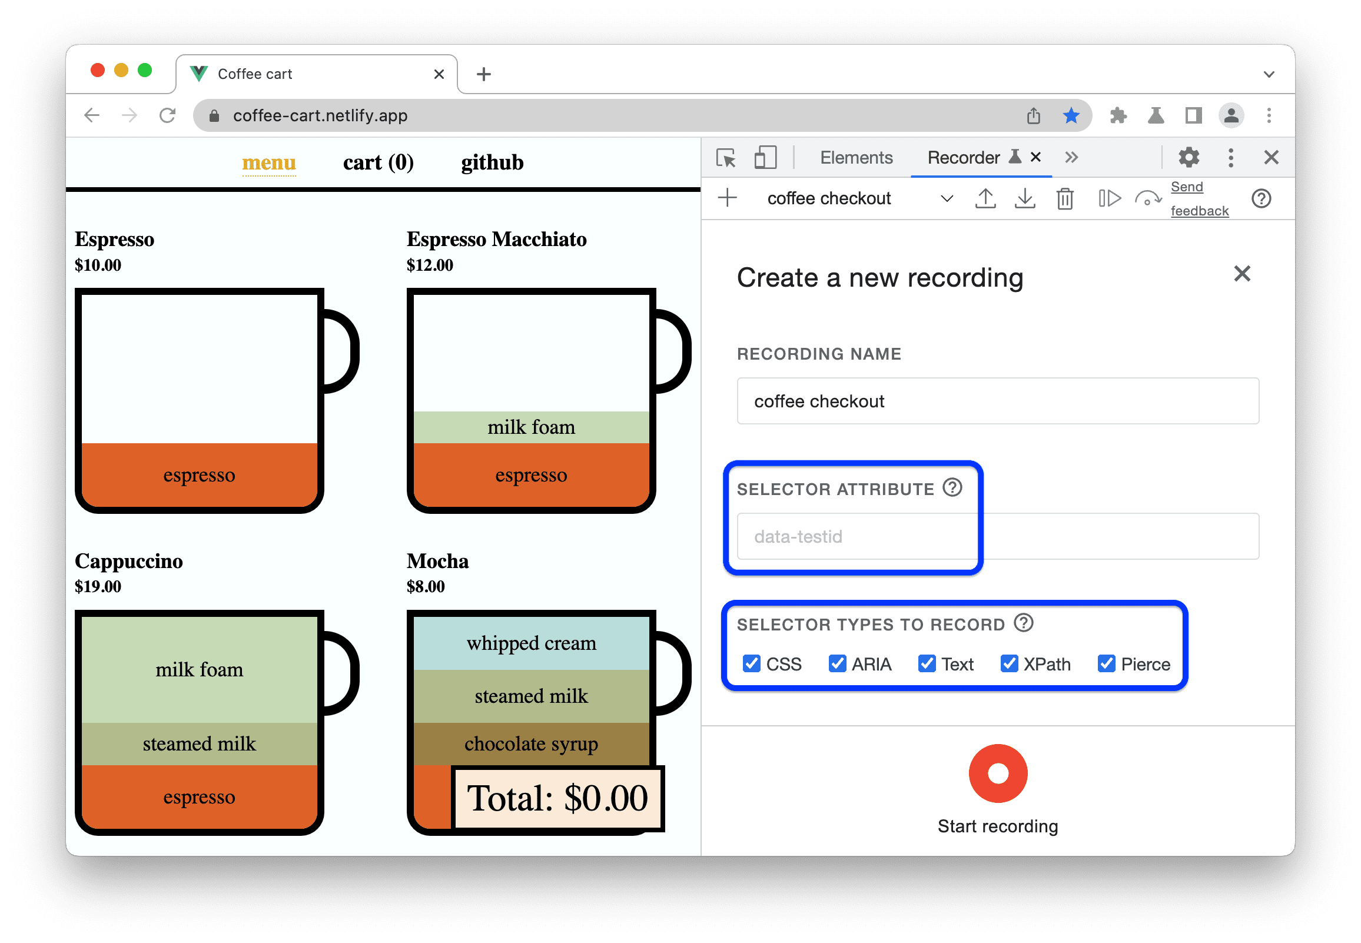1361x943 pixels.
Task: Select the menu navigation tab
Action: point(266,161)
